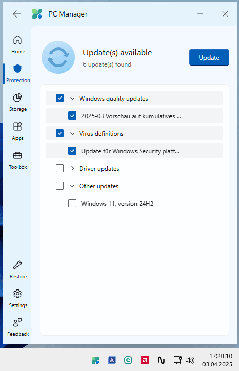Open Settings label in sidebar
The width and height of the screenshot is (239, 371).
coord(18,305)
